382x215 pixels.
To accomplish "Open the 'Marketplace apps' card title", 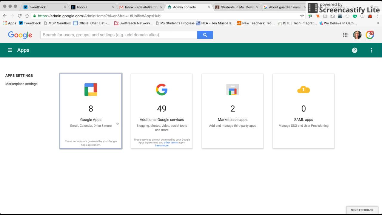I will point(233,119).
